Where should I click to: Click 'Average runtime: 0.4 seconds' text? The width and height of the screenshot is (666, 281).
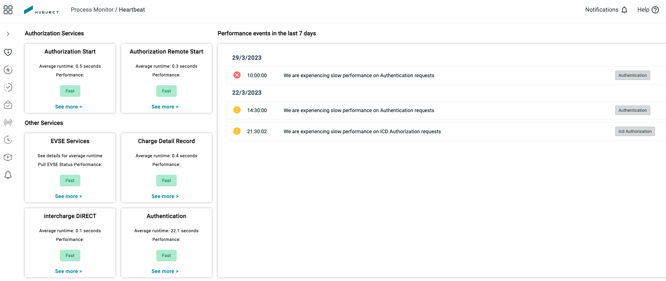[x=166, y=156]
